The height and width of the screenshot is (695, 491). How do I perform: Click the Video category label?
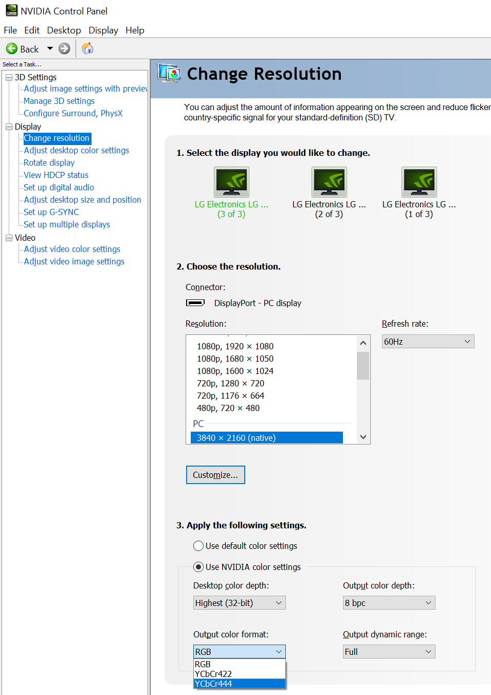coord(25,238)
